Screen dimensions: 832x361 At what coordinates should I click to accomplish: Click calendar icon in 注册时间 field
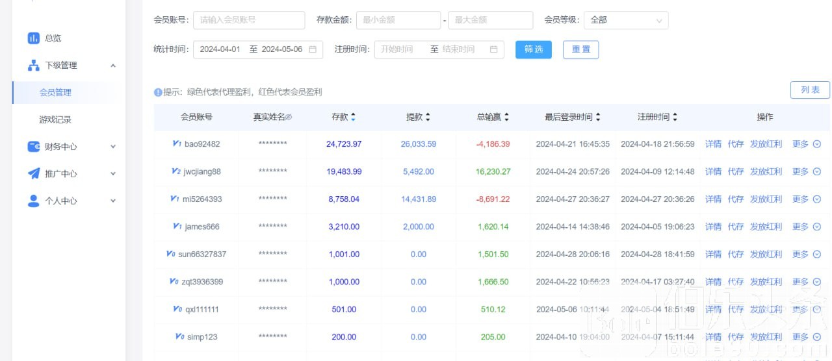point(493,49)
